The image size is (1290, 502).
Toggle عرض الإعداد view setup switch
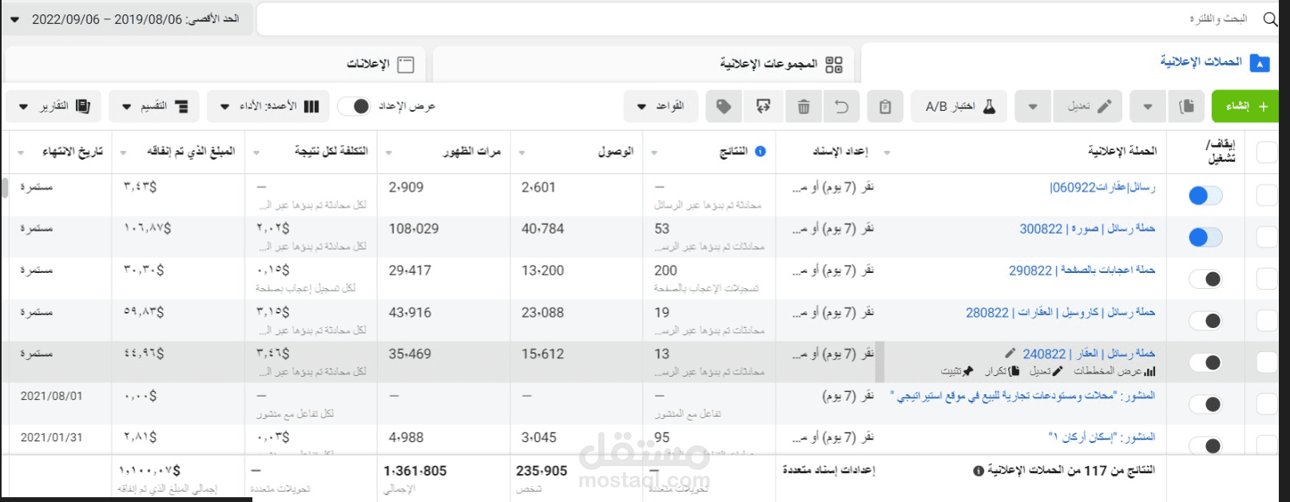pos(354,106)
